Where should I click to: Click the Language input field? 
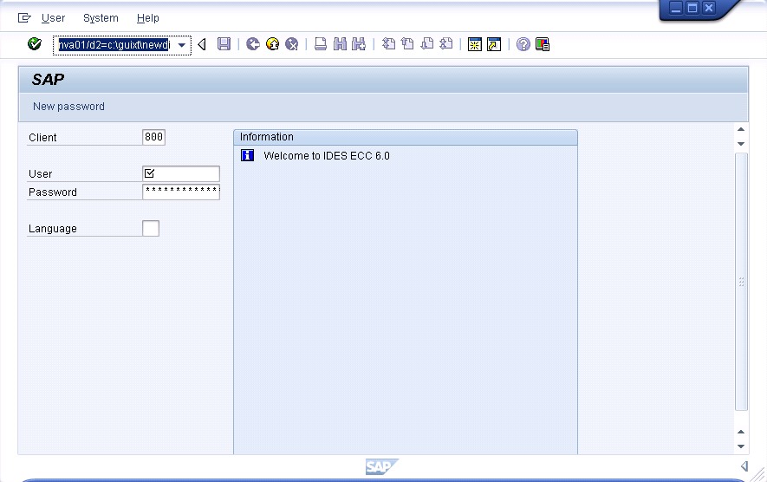[x=151, y=228]
